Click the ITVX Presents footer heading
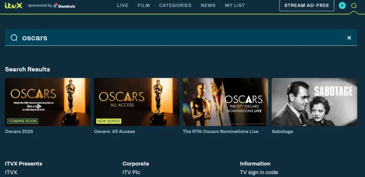The height and width of the screenshot is (177, 365). tap(23, 164)
